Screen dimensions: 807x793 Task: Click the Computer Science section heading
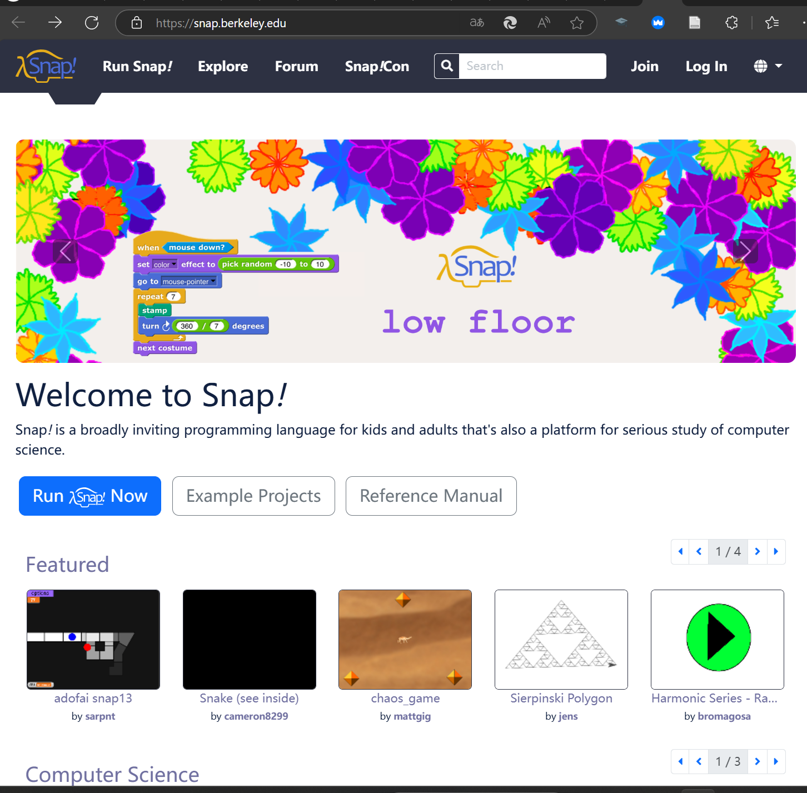112,775
